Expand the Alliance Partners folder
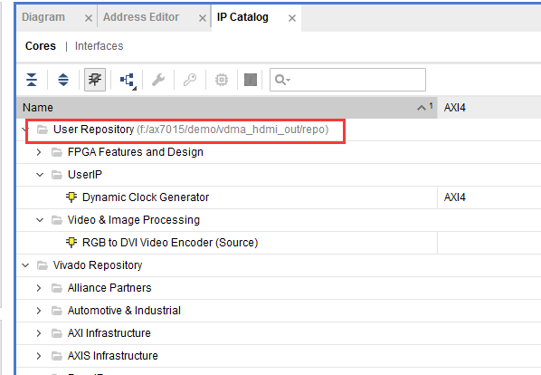 coord(39,288)
